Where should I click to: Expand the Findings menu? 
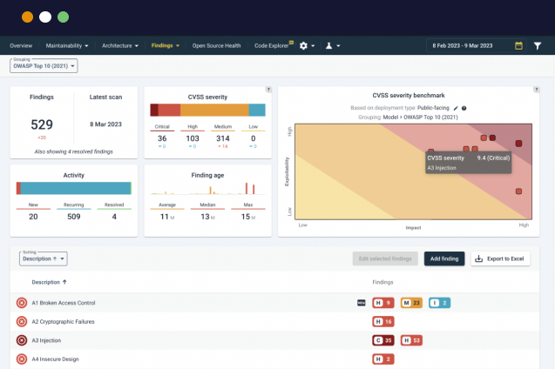click(166, 45)
